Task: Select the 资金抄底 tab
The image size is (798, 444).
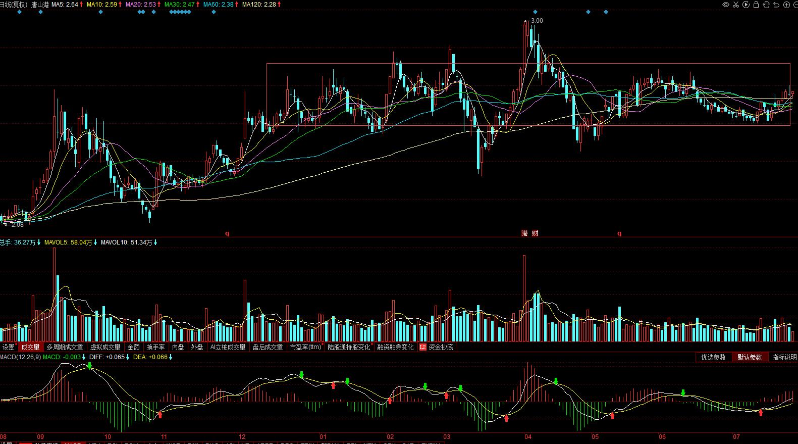Action: [441, 347]
